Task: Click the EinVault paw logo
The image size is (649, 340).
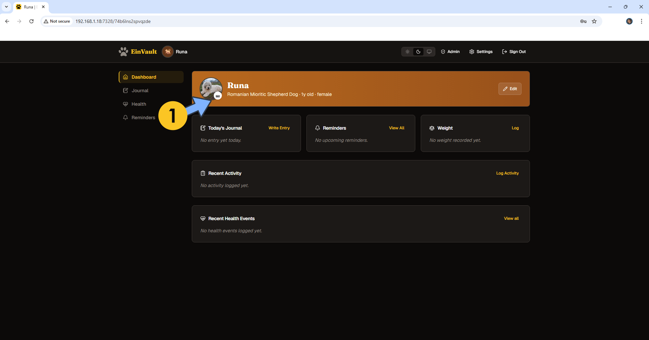Action: (124, 52)
